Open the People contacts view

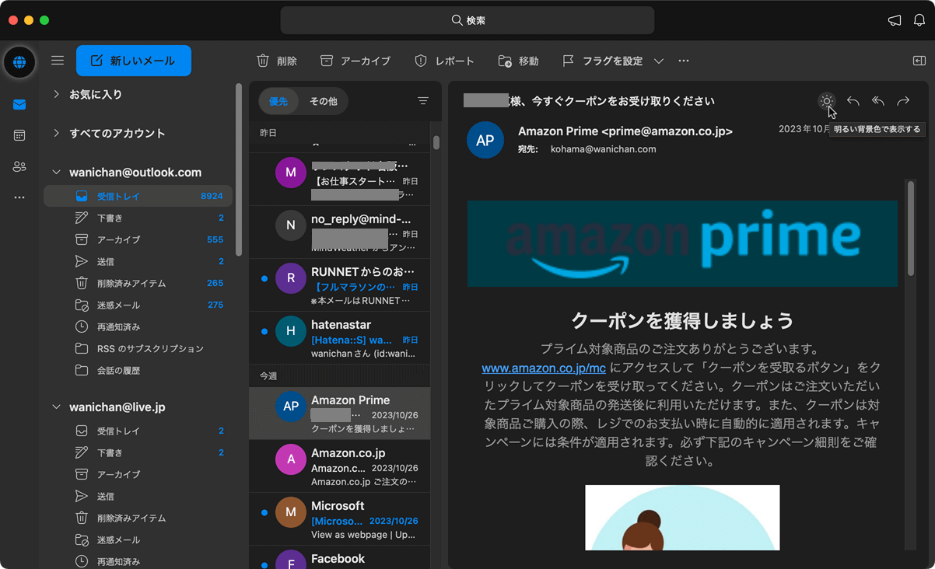pos(19,166)
